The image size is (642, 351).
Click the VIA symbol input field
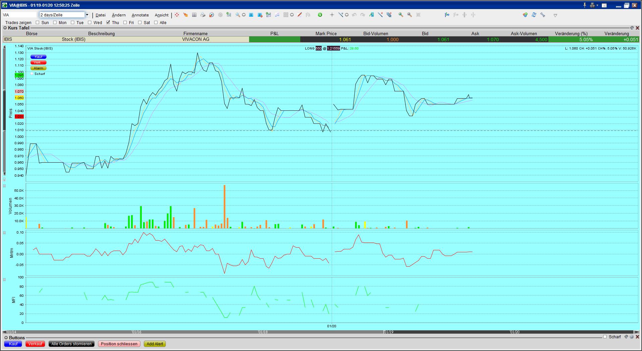(19, 15)
